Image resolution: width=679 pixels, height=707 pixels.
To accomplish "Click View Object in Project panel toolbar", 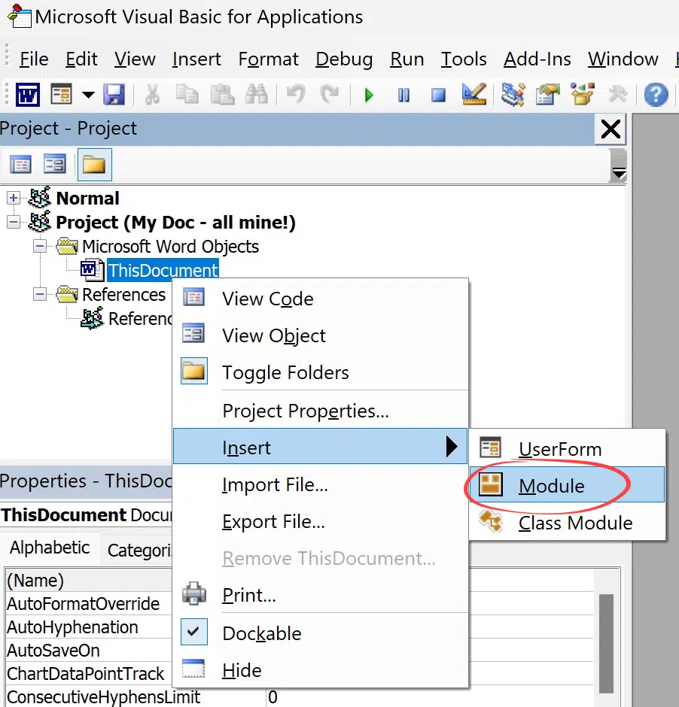I will (x=54, y=164).
